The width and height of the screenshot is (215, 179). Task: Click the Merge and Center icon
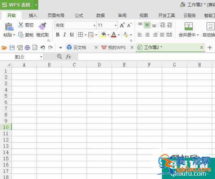click(x=189, y=26)
